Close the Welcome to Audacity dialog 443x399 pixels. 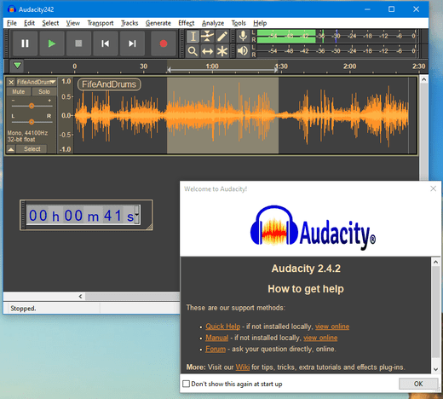tap(433, 188)
